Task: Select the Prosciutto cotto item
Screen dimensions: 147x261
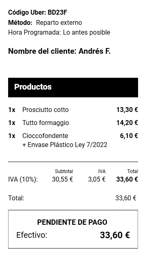Action: point(45,110)
